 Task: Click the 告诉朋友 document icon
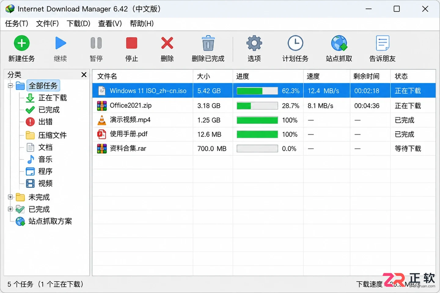383,43
